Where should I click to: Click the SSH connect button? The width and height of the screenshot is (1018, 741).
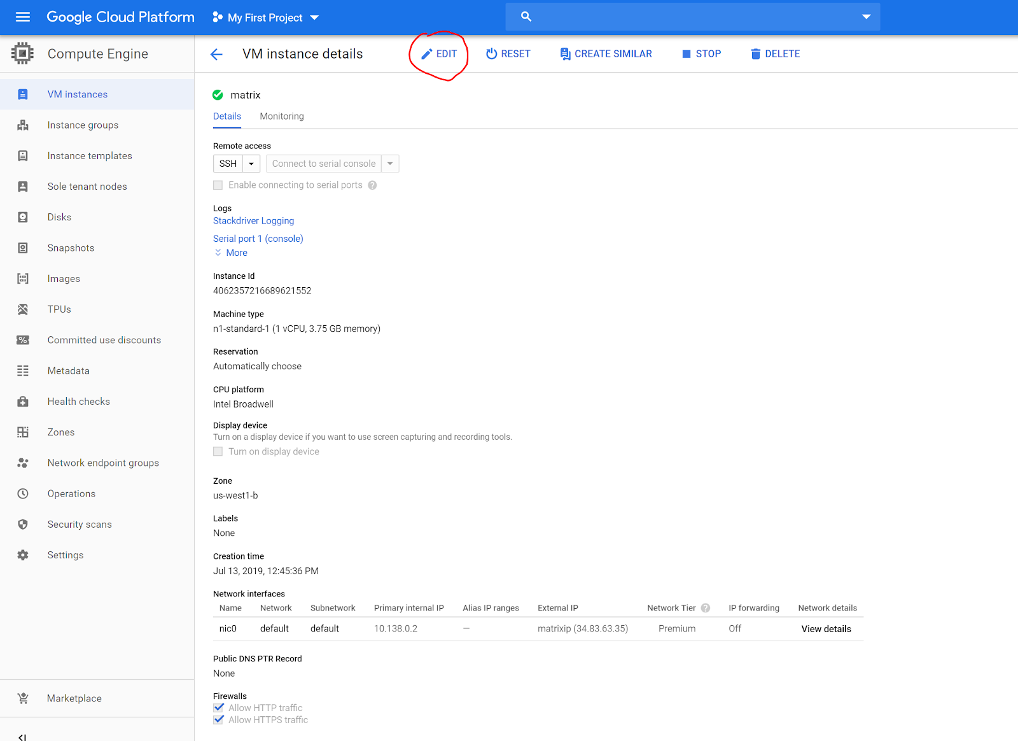228,164
